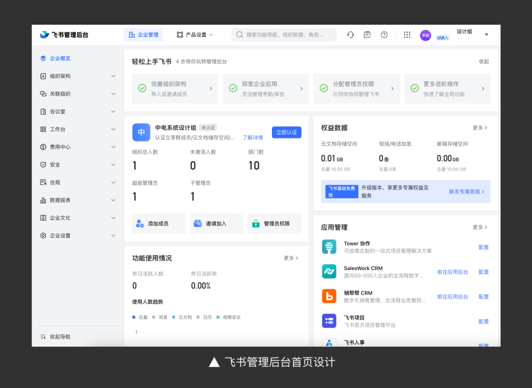Open the 产品设置 dropdown menu
Image resolution: width=532 pixels, height=388 pixels.
tap(195, 35)
